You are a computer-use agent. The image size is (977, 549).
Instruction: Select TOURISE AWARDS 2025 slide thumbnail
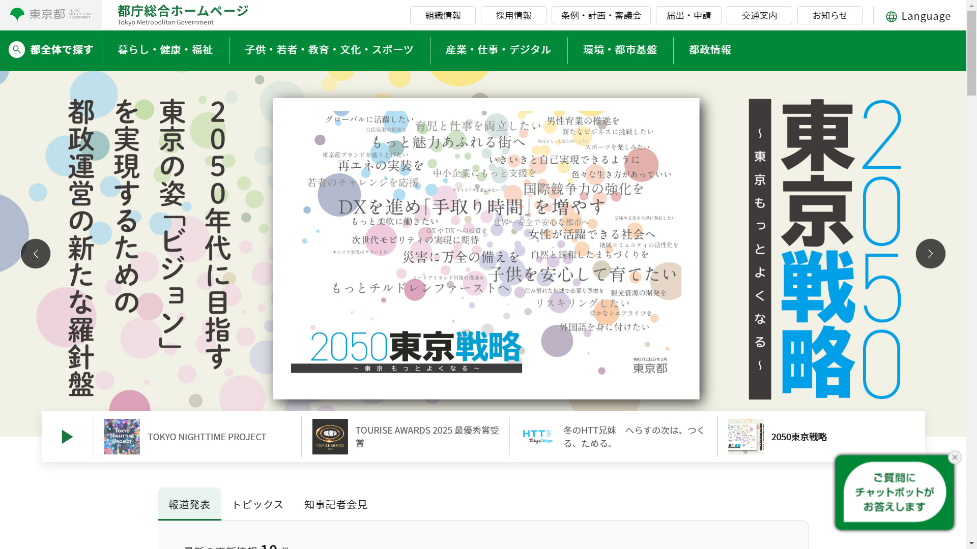[x=330, y=437]
